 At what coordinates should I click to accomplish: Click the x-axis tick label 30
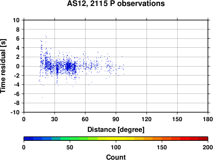pyautogui.click(x=55, y=119)
